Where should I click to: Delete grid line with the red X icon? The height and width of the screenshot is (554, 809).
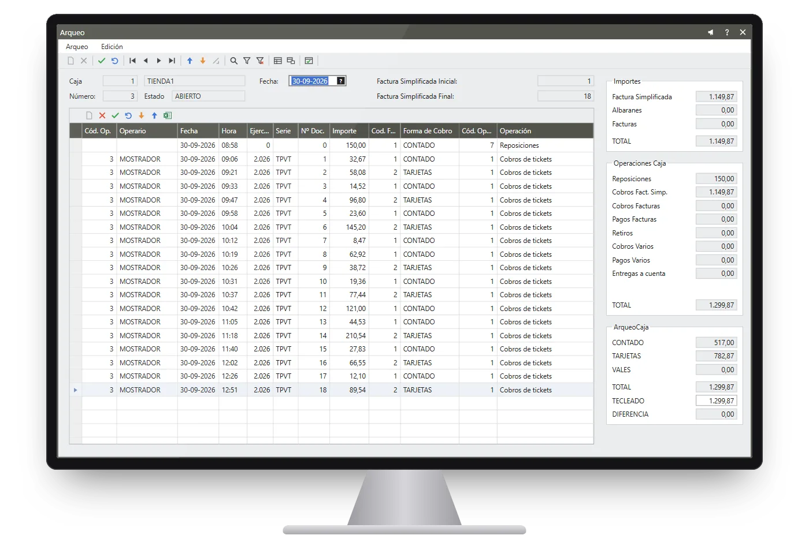tap(102, 115)
